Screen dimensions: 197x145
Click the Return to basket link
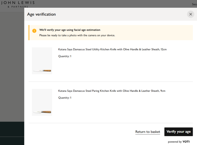click(x=148, y=132)
